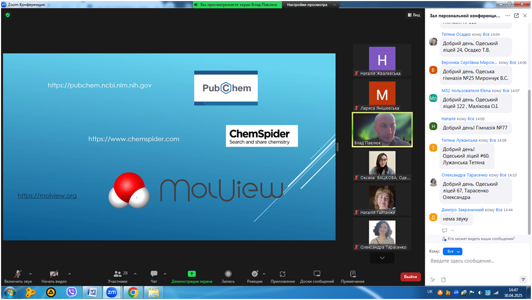
Task: Open chat panel more options (three dots)
Action: [x=508, y=16]
